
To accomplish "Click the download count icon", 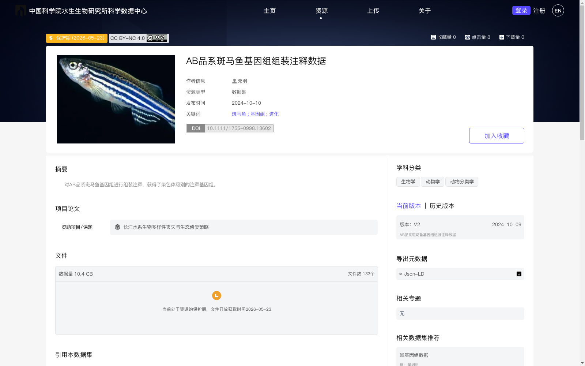I will click(502, 37).
